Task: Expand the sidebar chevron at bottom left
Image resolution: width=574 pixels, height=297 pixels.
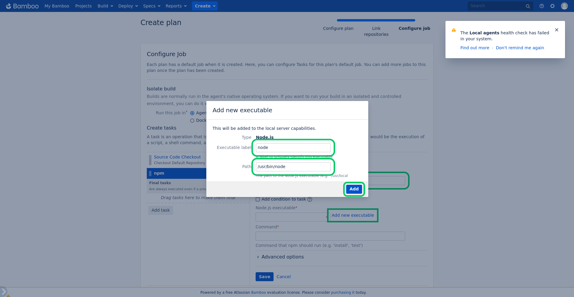Action: [x=4, y=291]
